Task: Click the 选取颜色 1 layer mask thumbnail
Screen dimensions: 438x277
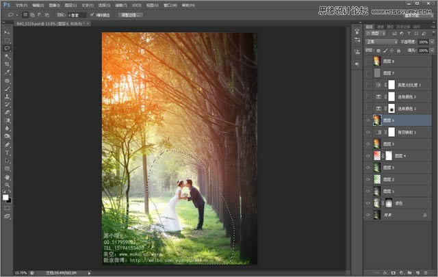Action: 391,108
